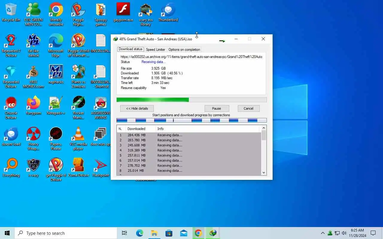Open Heavy Weapon desktop shortcut
The width and height of the screenshot is (383, 239).
pos(34,139)
